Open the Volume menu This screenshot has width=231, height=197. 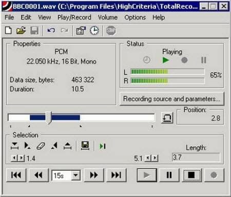[x=108, y=17]
